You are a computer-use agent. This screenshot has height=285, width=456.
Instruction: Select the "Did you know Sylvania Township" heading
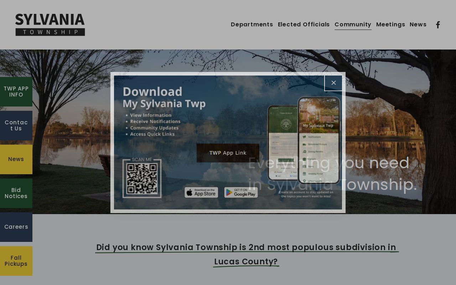tap(246, 254)
